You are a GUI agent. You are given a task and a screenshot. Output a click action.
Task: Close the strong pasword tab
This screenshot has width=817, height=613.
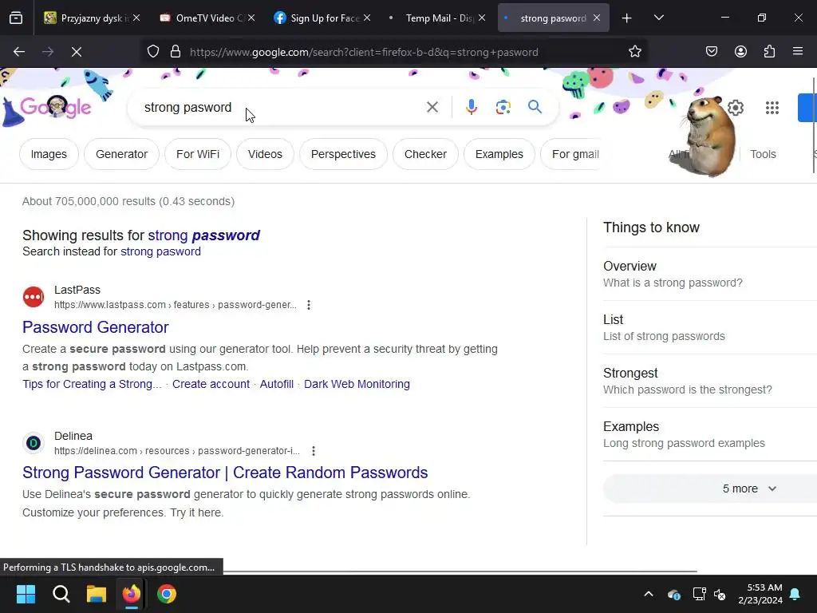click(597, 18)
